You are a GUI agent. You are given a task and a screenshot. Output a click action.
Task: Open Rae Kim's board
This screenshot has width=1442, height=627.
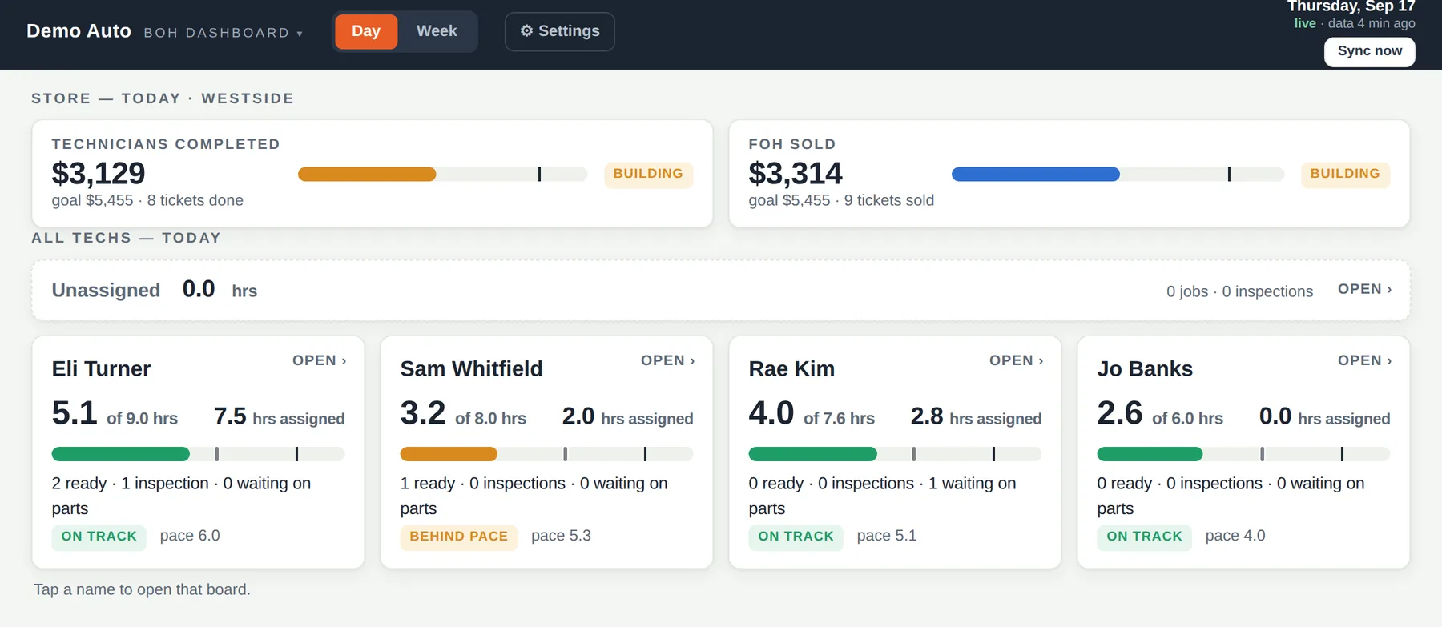coord(1017,360)
